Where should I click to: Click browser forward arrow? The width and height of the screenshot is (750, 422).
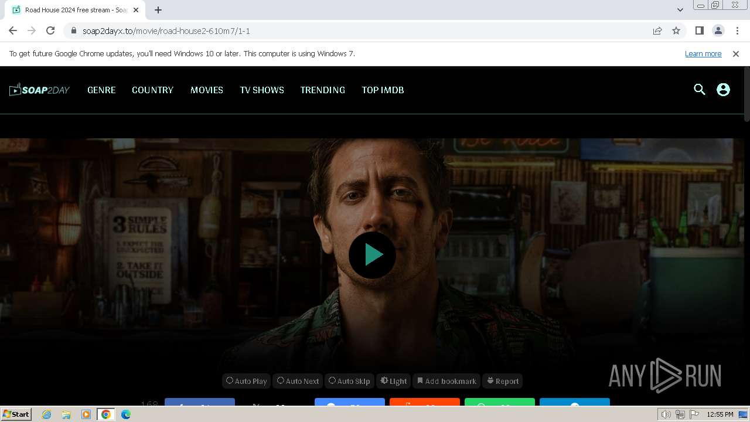pos(32,30)
